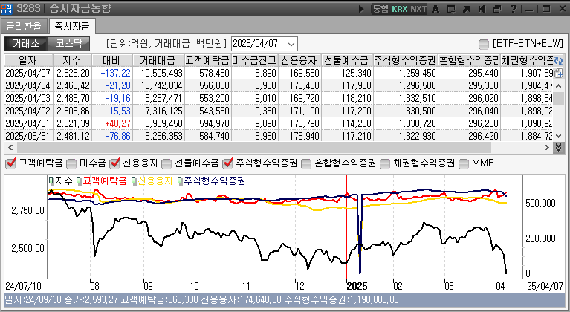Screen dimensions: 570x312
Task: Uncheck the 신용융자 chart checkbox
Action: click(x=115, y=163)
